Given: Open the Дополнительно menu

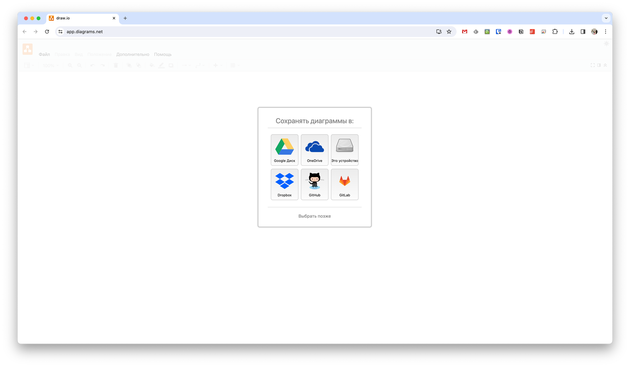Looking at the screenshot, I should coord(133,54).
